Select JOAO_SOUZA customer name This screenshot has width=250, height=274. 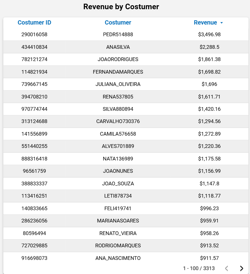click(118, 183)
